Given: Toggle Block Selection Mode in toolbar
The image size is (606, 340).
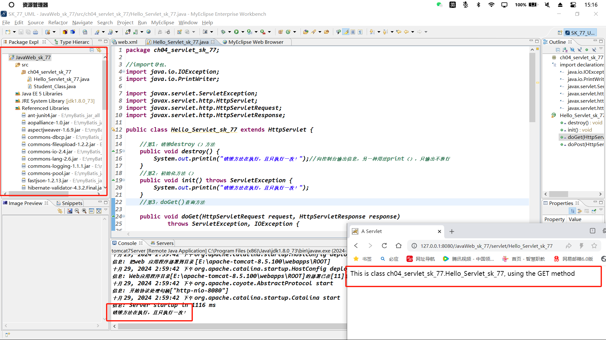Looking at the screenshot, I should [x=353, y=32].
